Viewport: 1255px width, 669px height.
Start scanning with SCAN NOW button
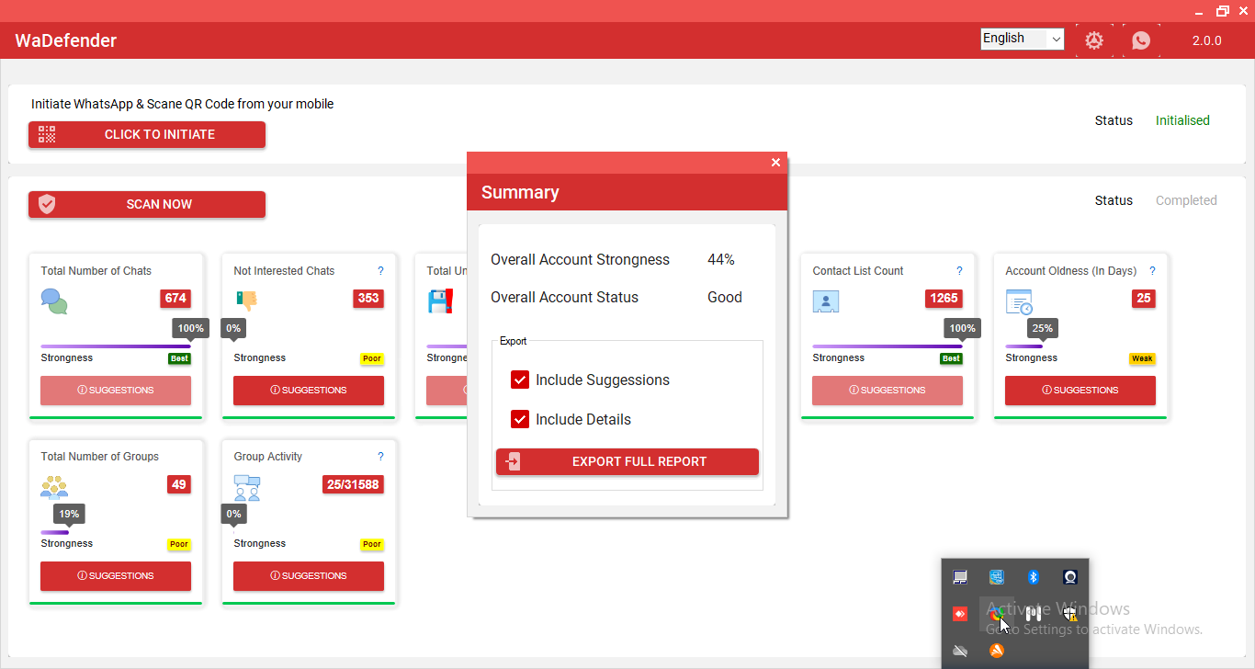click(147, 204)
